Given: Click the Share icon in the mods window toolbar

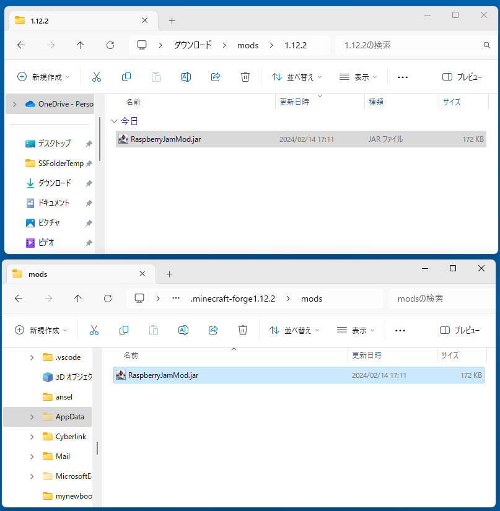Looking at the screenshot, I should click(213, 330).
